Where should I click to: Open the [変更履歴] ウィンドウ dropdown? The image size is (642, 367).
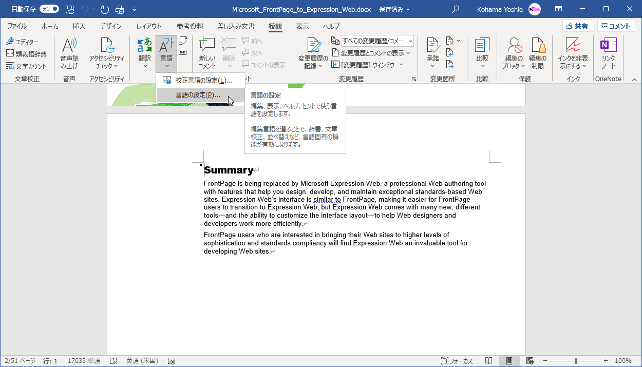tap(371, 64)
